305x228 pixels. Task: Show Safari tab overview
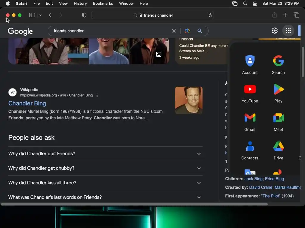(x=296, y=15)
